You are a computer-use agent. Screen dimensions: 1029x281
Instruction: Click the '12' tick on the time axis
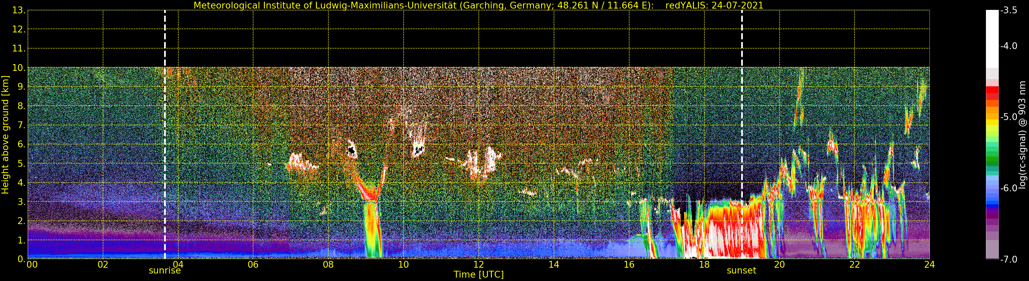[479, 265]
